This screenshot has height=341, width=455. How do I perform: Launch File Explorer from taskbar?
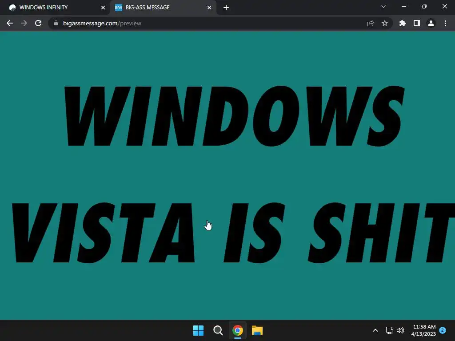257,330
